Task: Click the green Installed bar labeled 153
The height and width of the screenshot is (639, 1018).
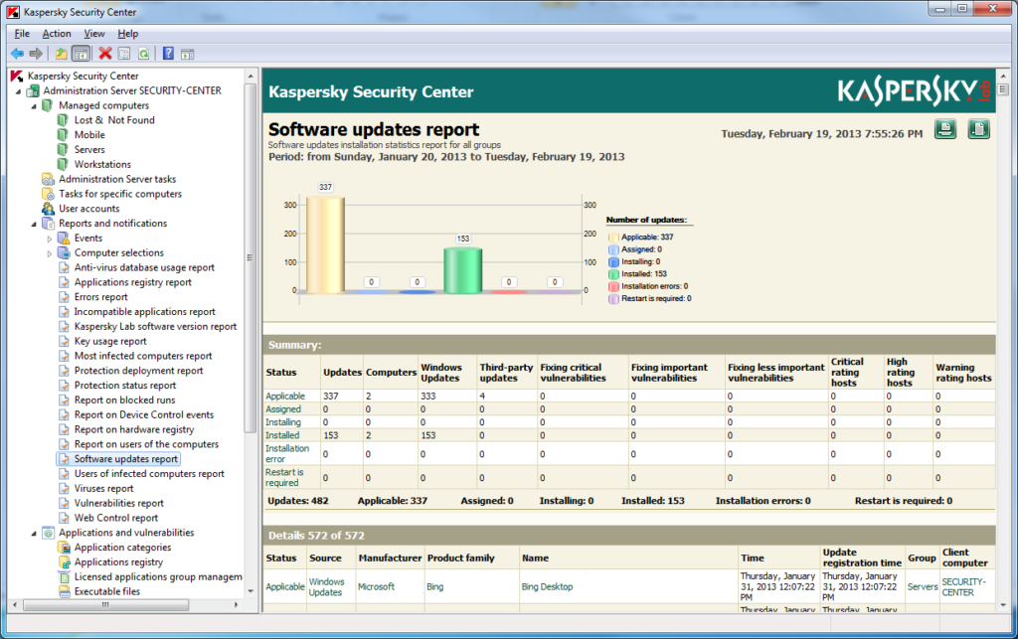Action: point(463,270)
